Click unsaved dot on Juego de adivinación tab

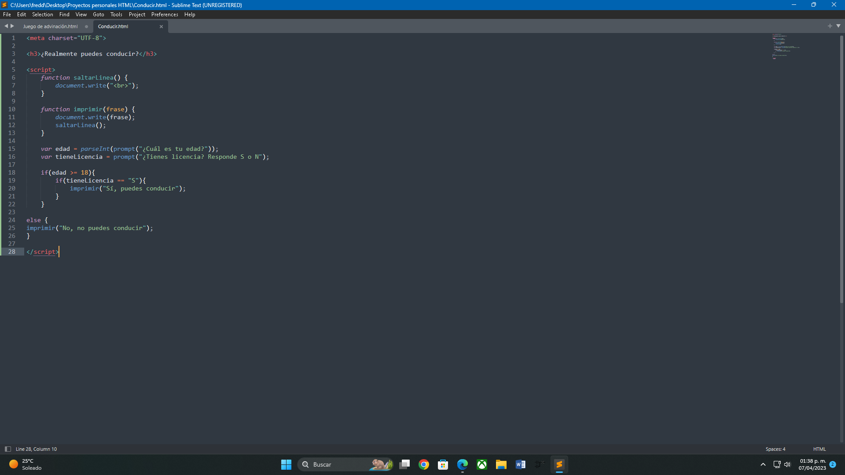coord(86,27)
